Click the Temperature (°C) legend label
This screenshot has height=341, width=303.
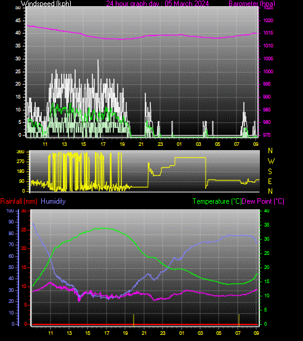pos(217,201)
